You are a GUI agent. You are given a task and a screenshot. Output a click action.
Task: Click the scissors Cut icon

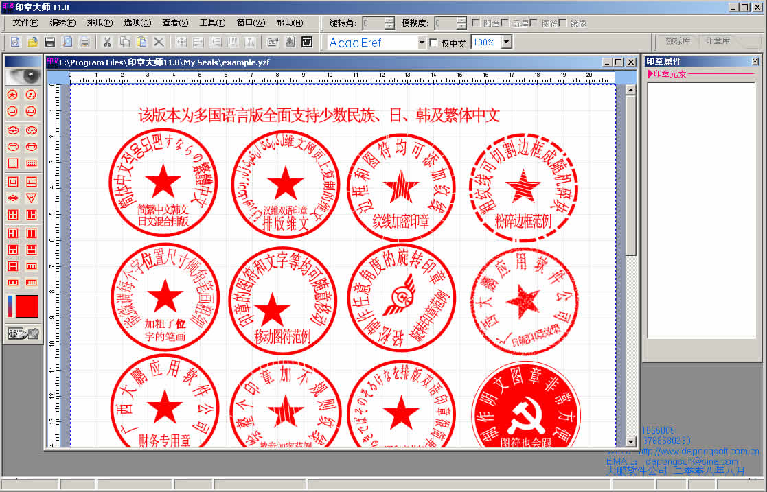(107, 43)
